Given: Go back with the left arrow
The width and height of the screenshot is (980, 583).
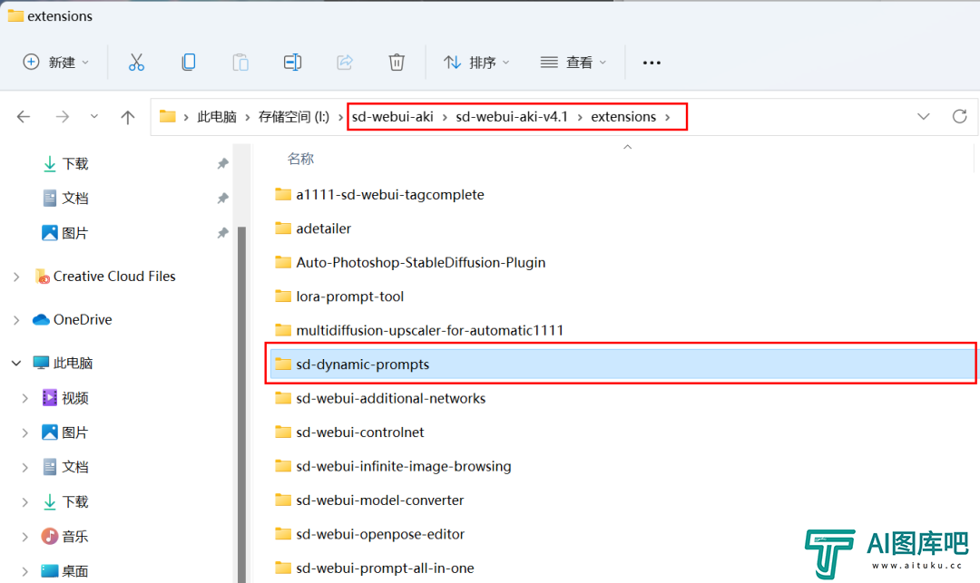Looking at the screenshot, I should click(x=24, y=117).
